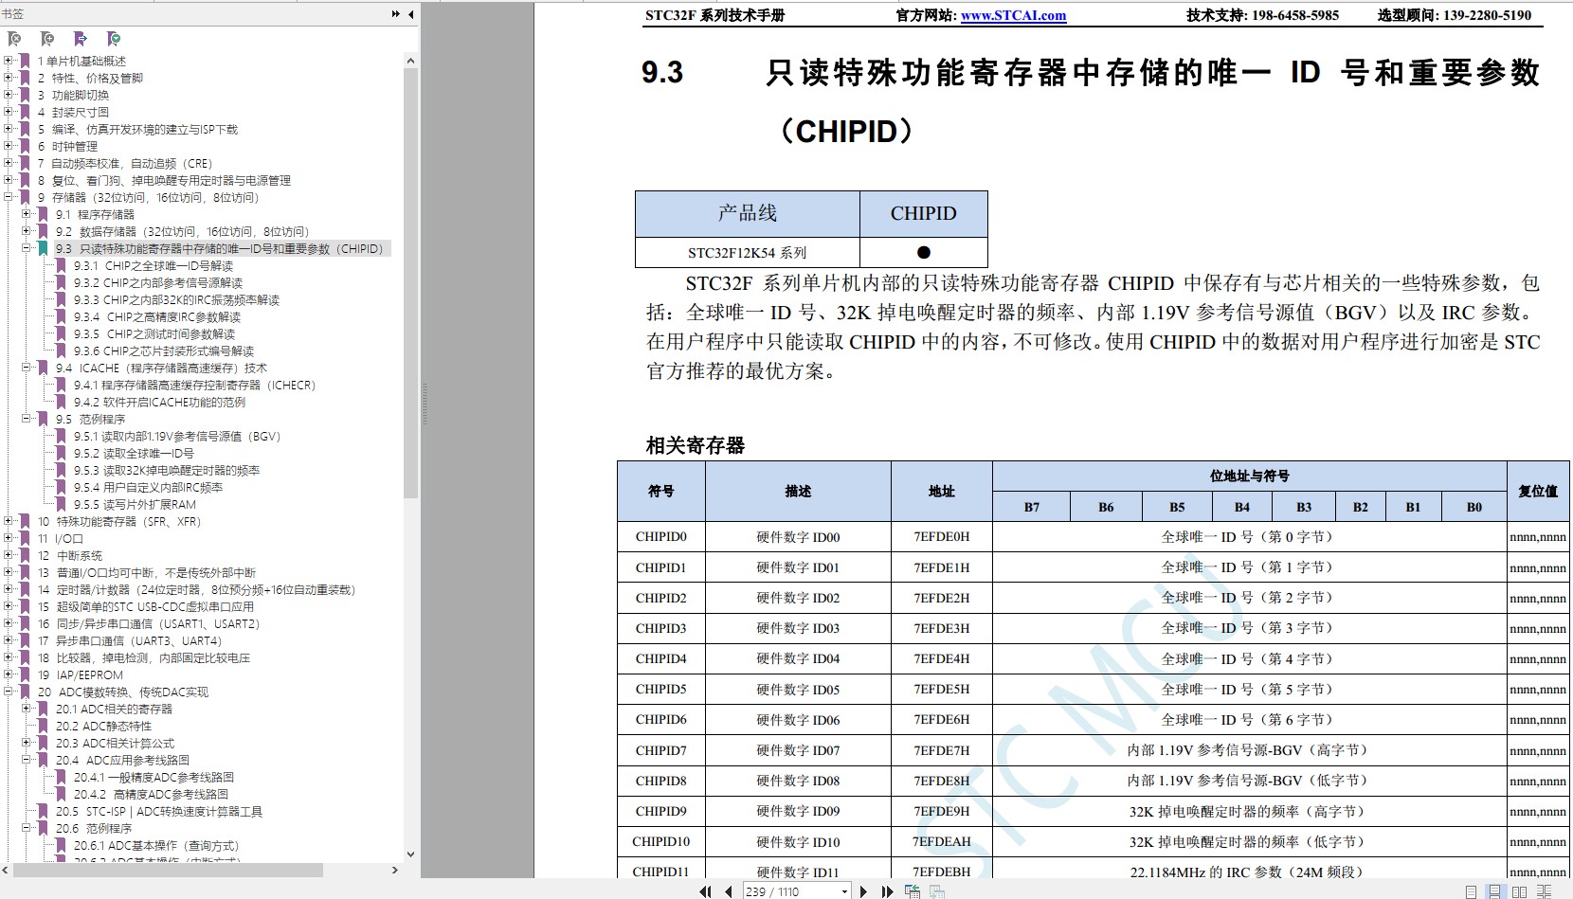
Task: Open the www.STCAI.com website link
Action: (1013, 15)
